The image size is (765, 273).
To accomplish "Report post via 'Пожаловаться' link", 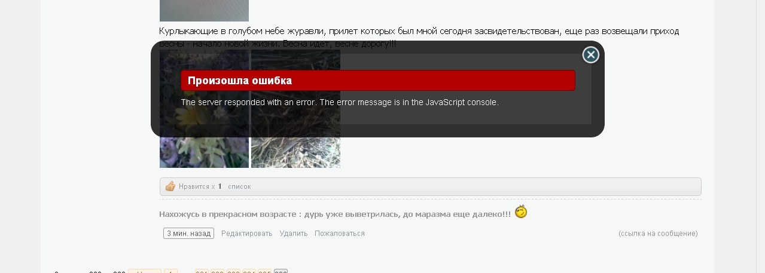I will pos(340,234).
